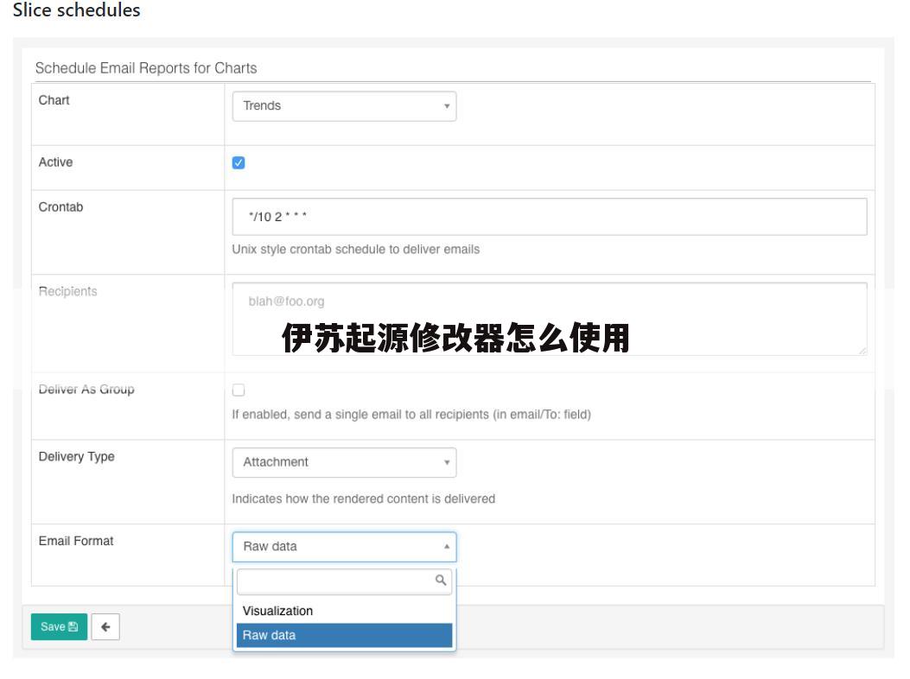
Task: Click the Crontab input field
Action: [549, 217]
